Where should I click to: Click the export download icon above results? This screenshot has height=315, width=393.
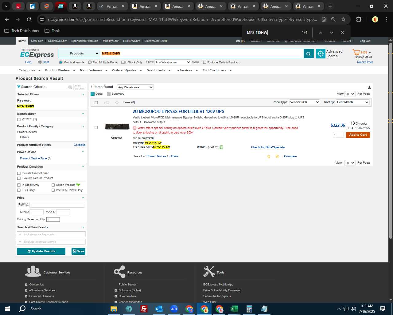pyautogui.click(x=369, y=87)
